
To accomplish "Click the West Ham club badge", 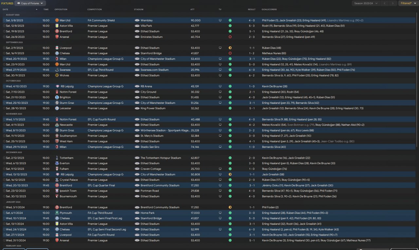I will (x=57, y=141).
